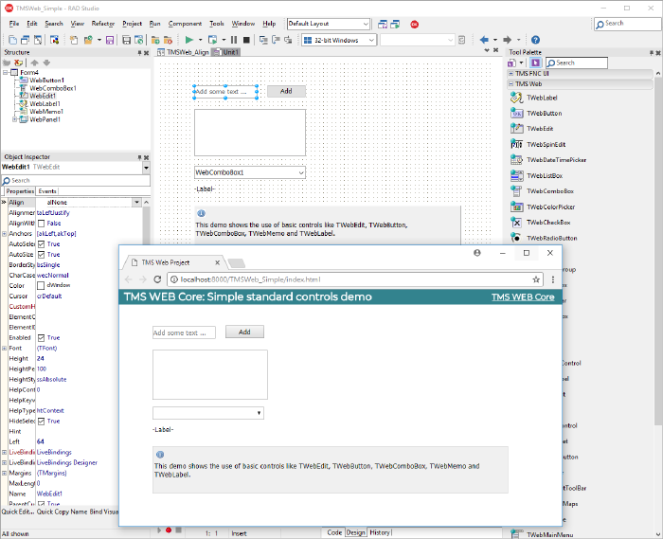
Task: Click the TWebColorPicker component icon
Action: click(517, 207)
